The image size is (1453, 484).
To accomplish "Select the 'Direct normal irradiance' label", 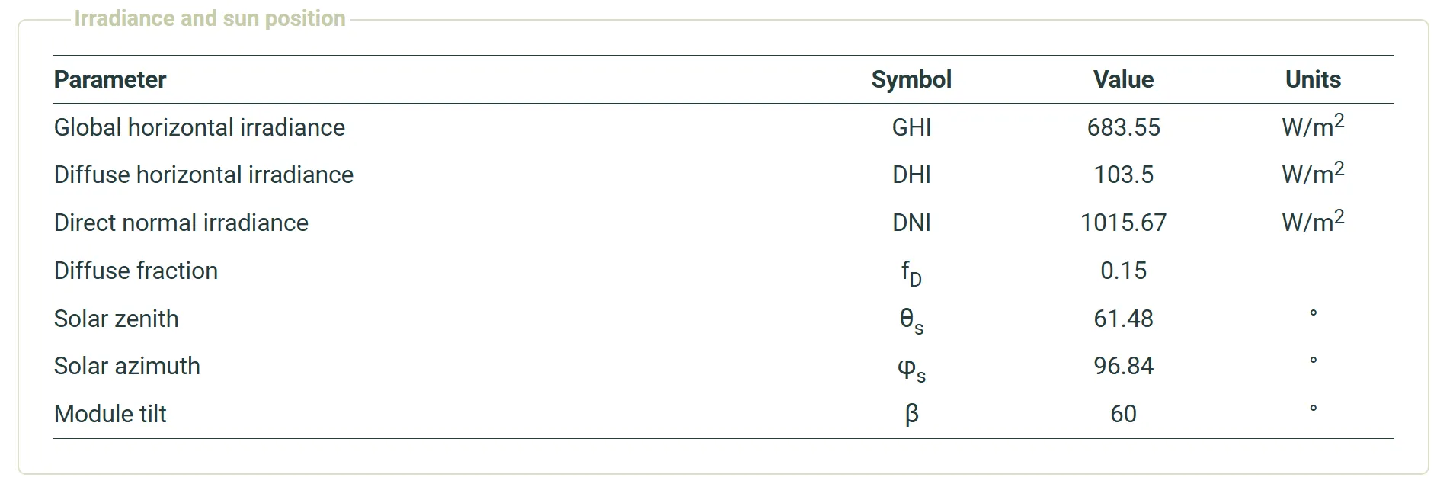I will point(181,223).
